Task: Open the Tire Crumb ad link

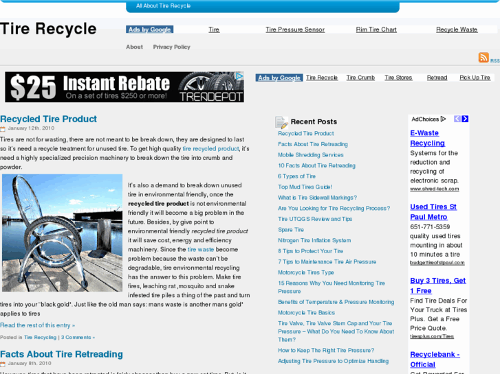Action: pyautogui.click(x=360, y=78)
